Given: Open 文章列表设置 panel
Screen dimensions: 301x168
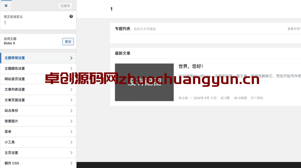Looking at the screenshot, I should coord(39,89).
